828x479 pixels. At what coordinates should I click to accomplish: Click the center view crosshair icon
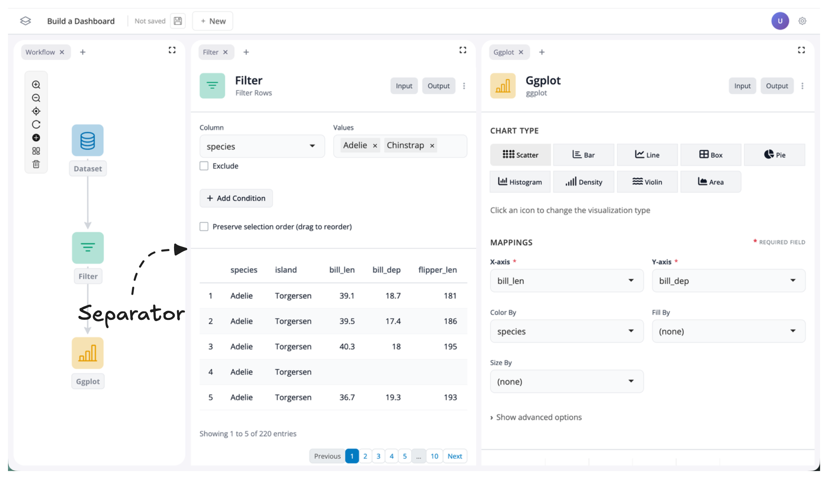tap(36, 111)
